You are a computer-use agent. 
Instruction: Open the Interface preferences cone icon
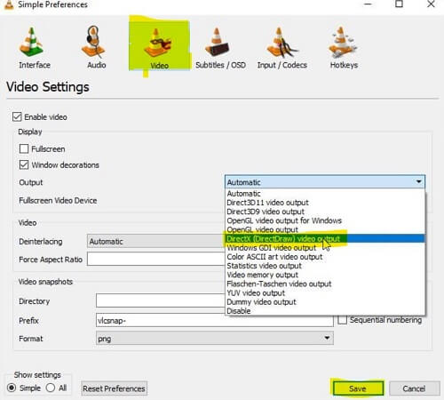coord(32,42)
